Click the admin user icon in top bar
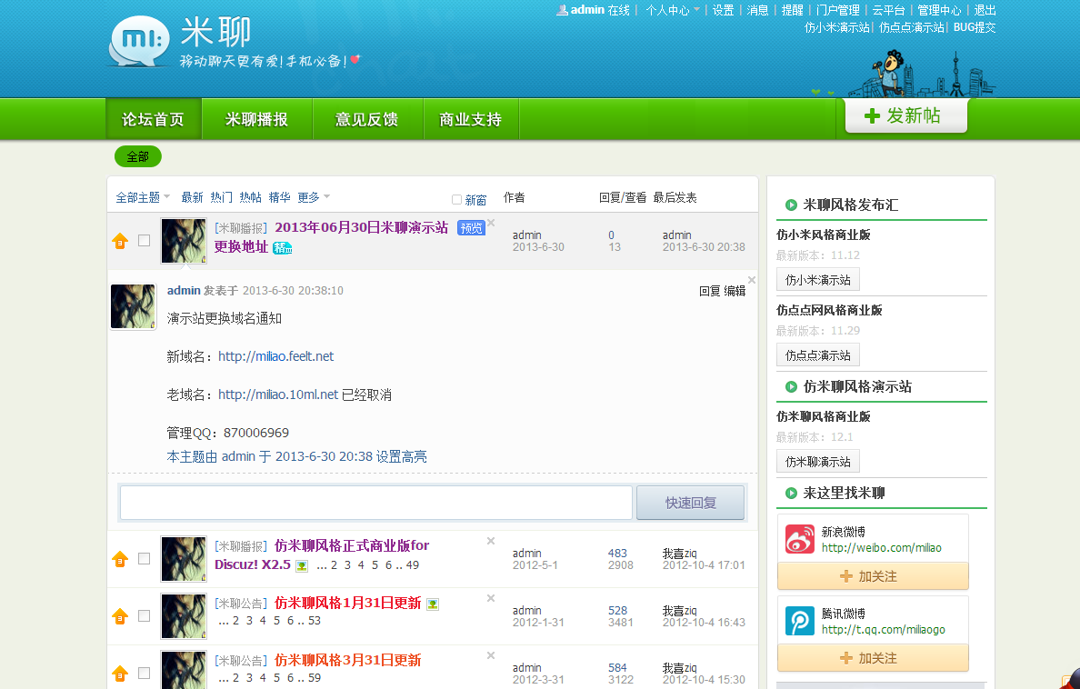Viewport: 1080px width, 689px height. pos(562,10)
